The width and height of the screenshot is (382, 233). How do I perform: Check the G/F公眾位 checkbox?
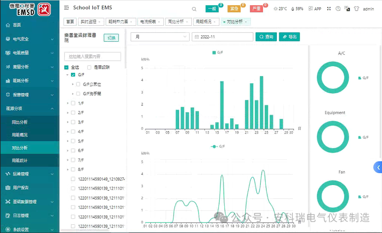pos(78,84)
